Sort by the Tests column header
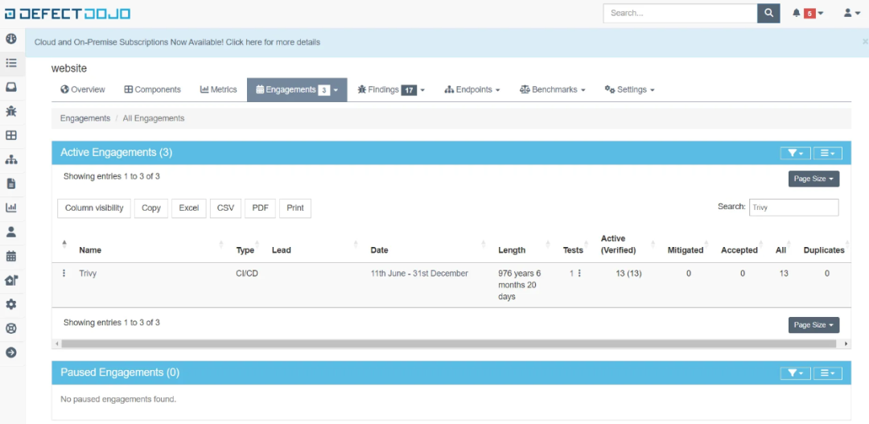The height and width of the screenshot is (424, 869). point(573,250)
